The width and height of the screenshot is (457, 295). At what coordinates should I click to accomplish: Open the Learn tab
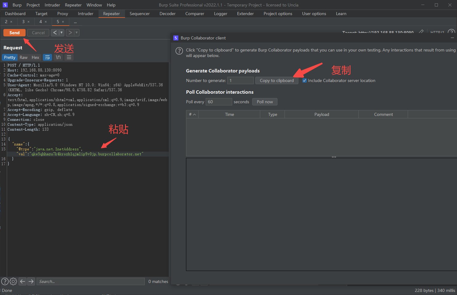tap(341, 14)
